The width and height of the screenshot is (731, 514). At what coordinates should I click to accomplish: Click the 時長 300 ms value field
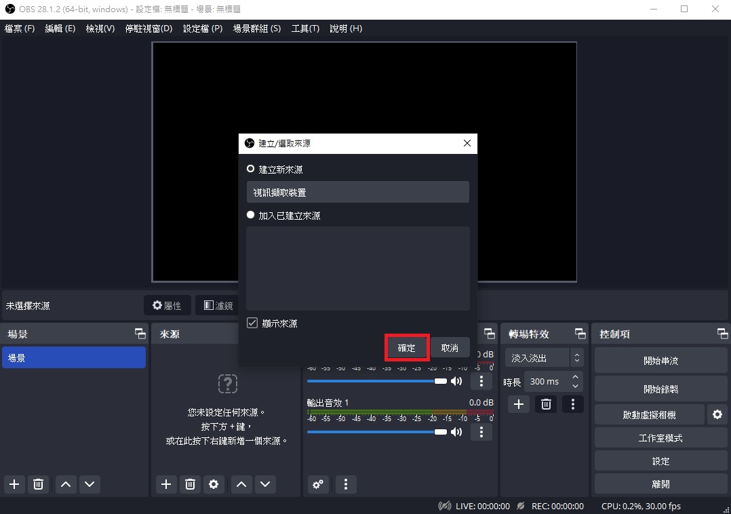click(x=547, y=382)
